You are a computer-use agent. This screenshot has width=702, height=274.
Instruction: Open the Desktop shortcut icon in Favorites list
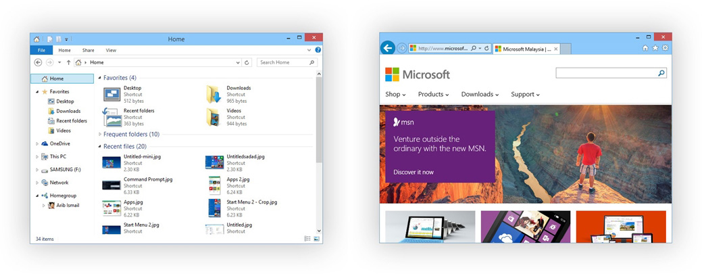click(112, 94)
